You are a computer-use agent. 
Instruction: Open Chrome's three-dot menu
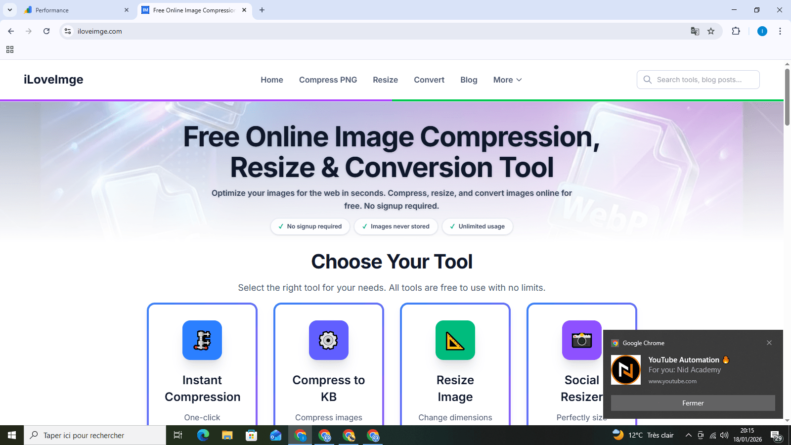point(780,31)
